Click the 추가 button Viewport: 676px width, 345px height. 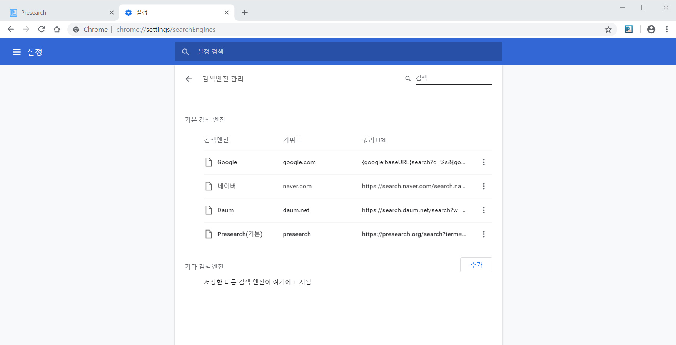[476, 265]
